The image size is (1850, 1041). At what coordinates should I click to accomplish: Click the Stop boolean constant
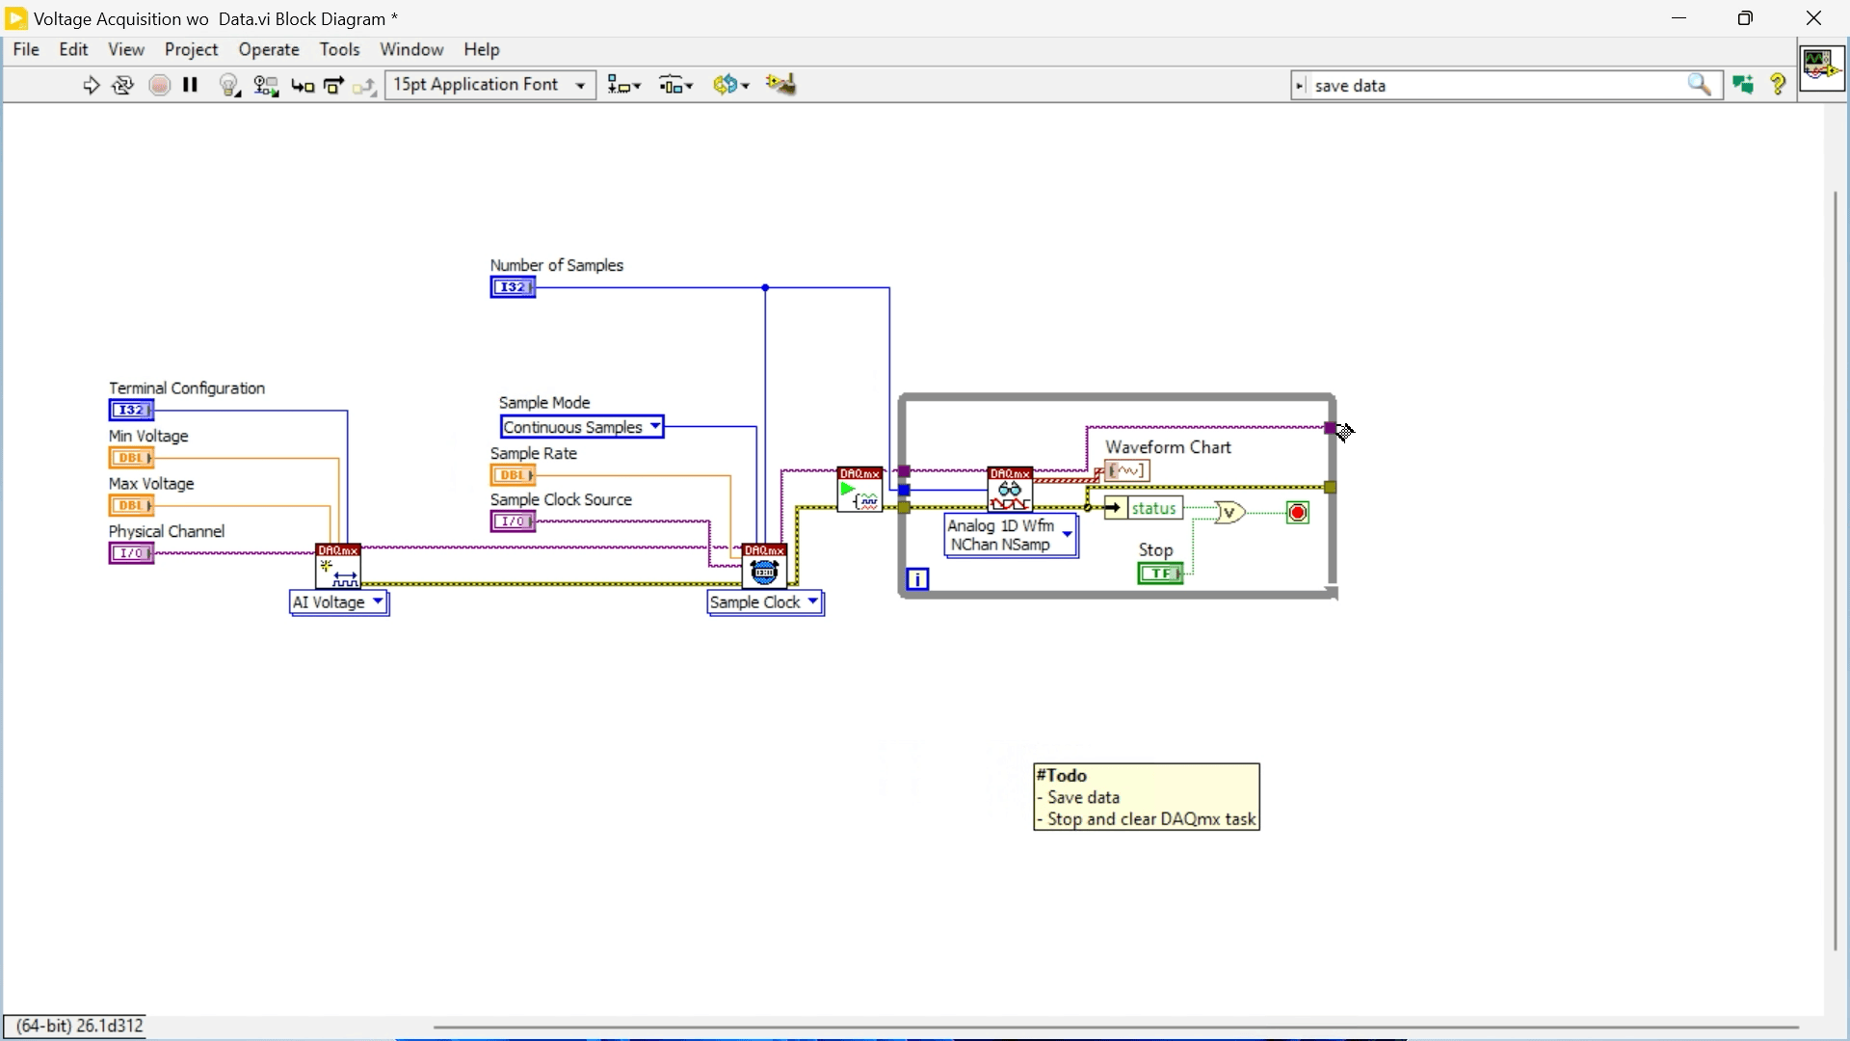point(1160,574)
